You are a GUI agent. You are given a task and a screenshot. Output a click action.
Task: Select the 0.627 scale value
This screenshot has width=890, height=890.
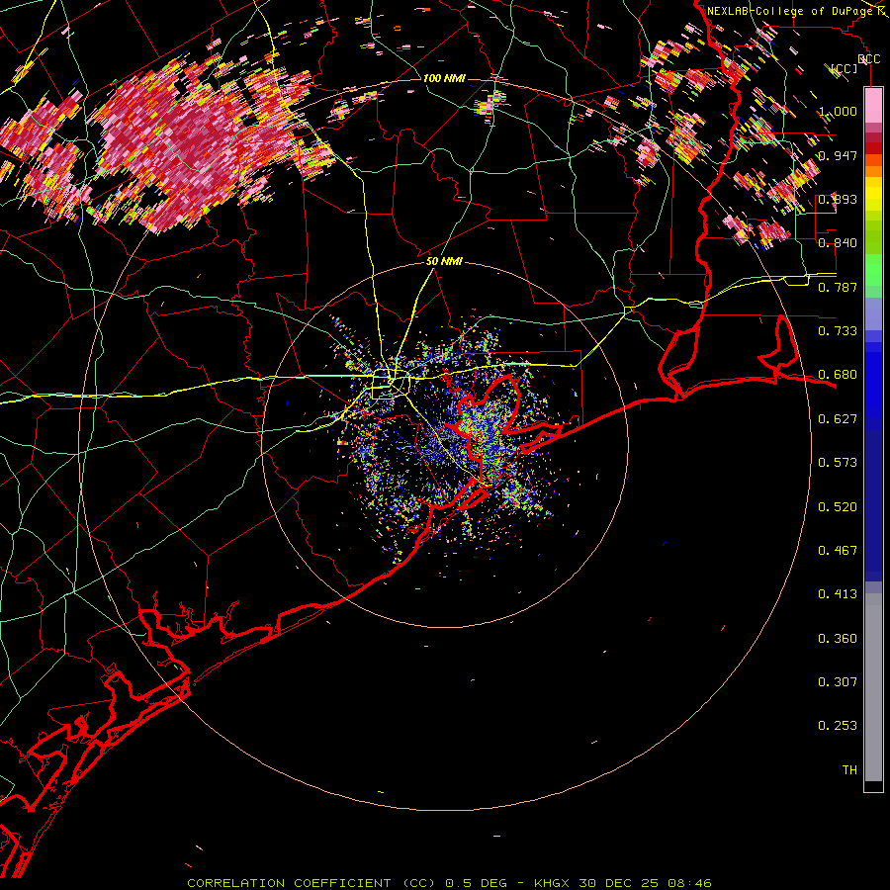point(838,419)
